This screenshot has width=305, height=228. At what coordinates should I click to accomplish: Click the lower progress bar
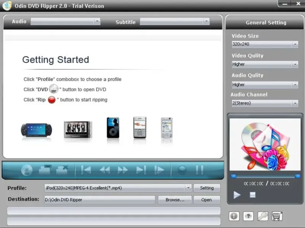click(x=114, y=221)
